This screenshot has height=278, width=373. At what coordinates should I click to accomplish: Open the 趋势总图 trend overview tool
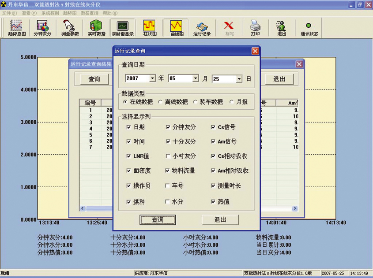click(x=17, y=28)
